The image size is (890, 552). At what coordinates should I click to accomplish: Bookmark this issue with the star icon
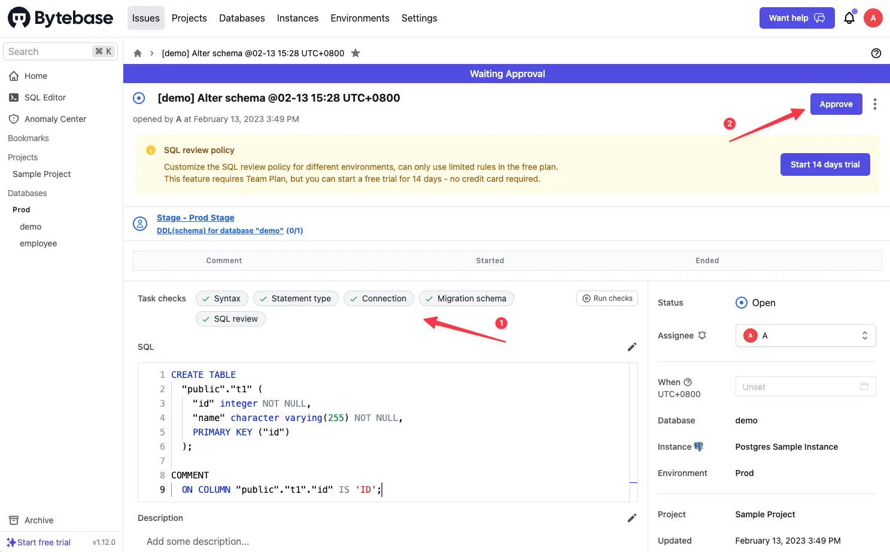click(356, 53)
